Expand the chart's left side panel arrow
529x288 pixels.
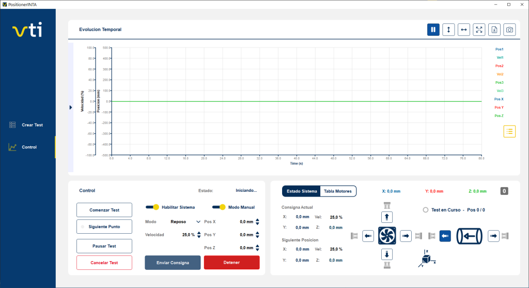tap(71, 108)
